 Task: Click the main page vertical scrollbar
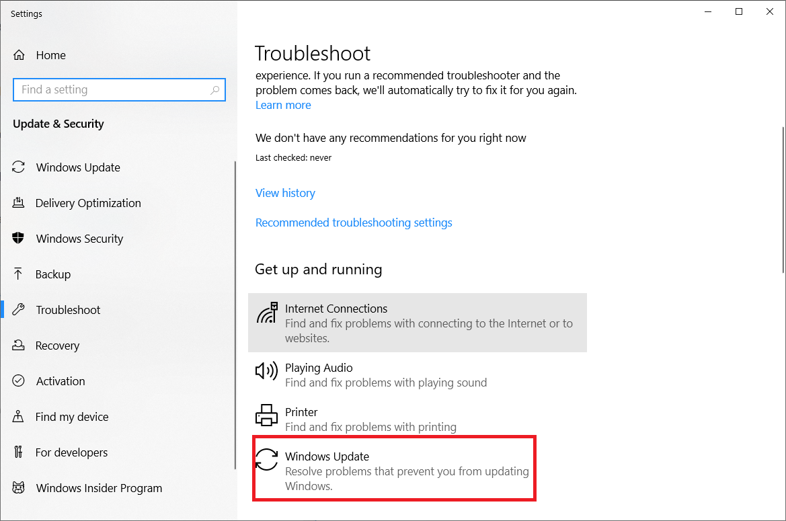click(x=783, y=200)
